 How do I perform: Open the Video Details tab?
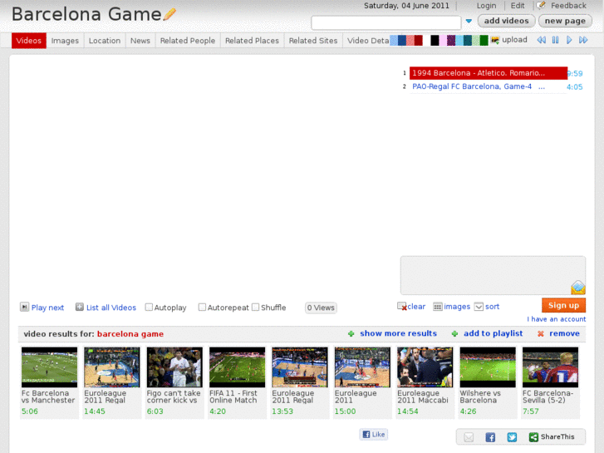click(367, 41)
